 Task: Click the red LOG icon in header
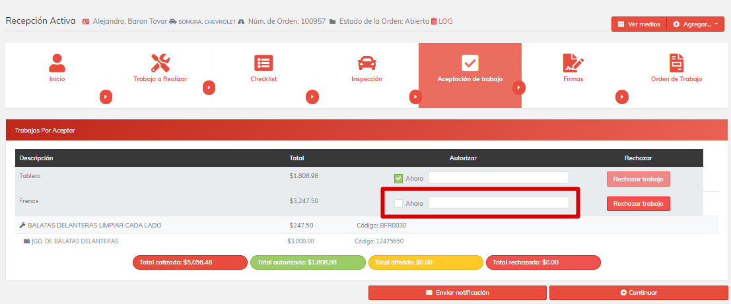(x=434, y=21)
